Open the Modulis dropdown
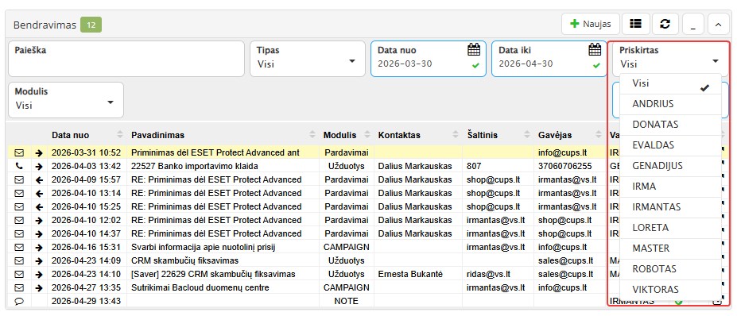The height and width of the screenshot is (316, 737). (66, 100)
